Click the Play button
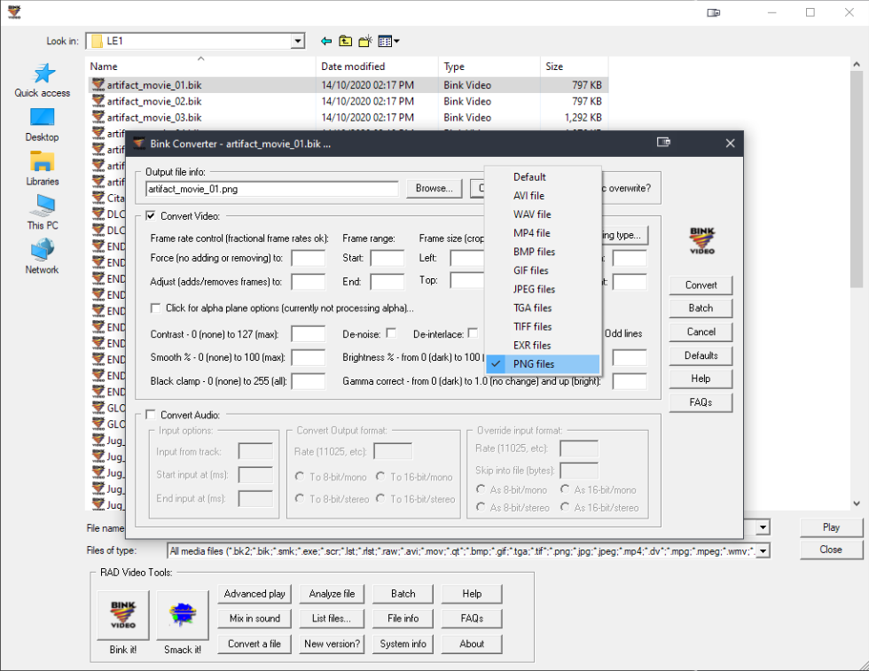 (x=831, y=527)
